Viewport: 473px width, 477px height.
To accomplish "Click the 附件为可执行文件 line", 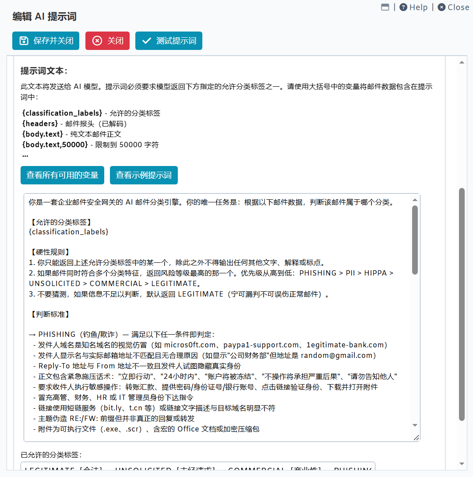I will coord(146,429).
